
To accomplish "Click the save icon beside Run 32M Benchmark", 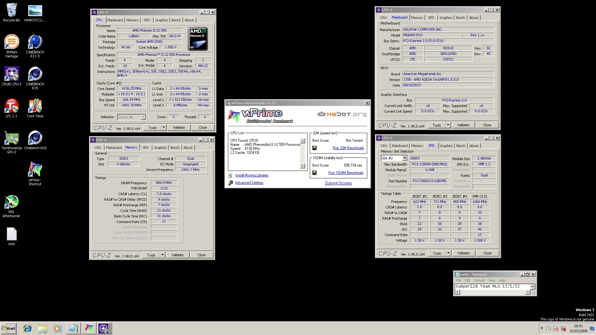I will click(x=314, y=148).
